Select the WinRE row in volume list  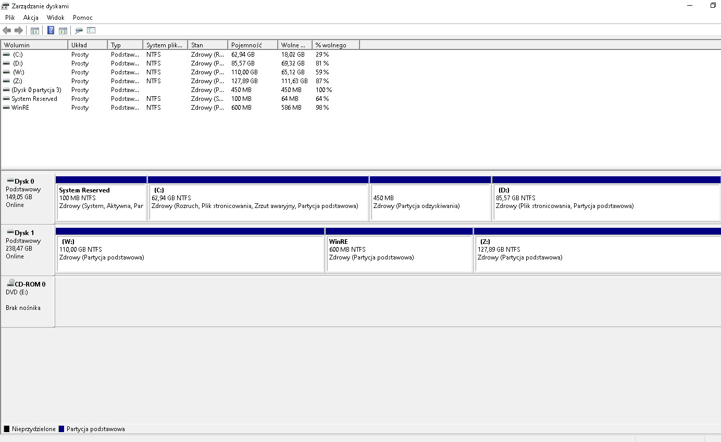[x=180, y=108]
